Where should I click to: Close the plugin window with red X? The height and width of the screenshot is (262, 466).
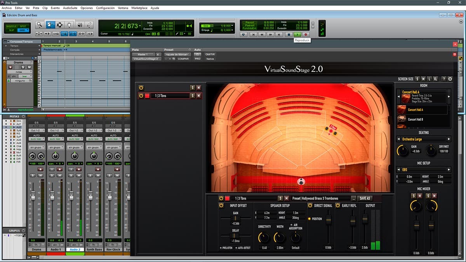pos(455,44)
